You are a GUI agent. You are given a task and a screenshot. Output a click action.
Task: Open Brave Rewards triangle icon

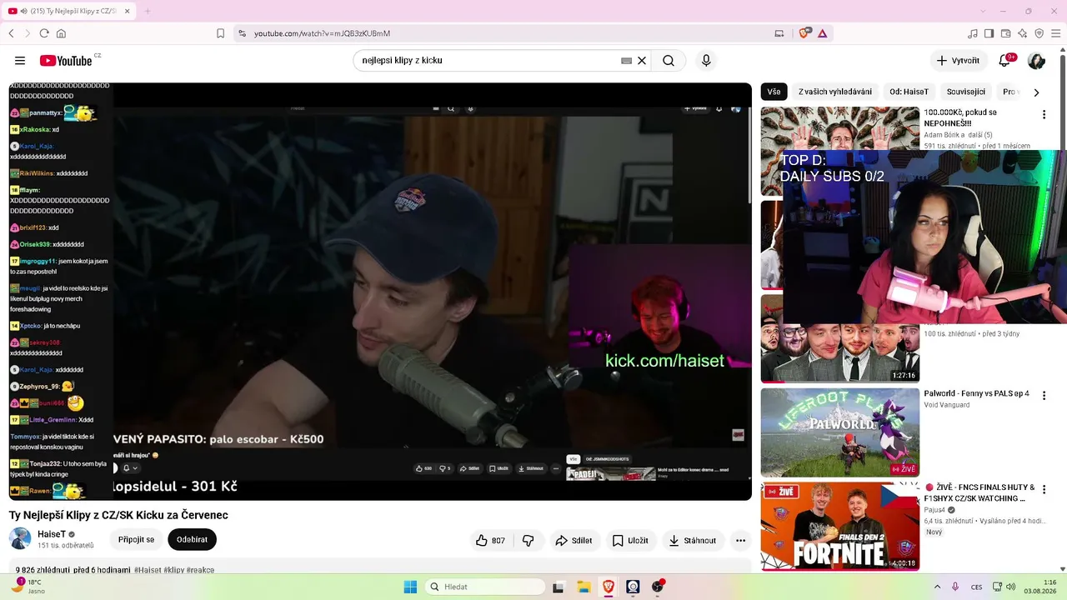(823, 33)
